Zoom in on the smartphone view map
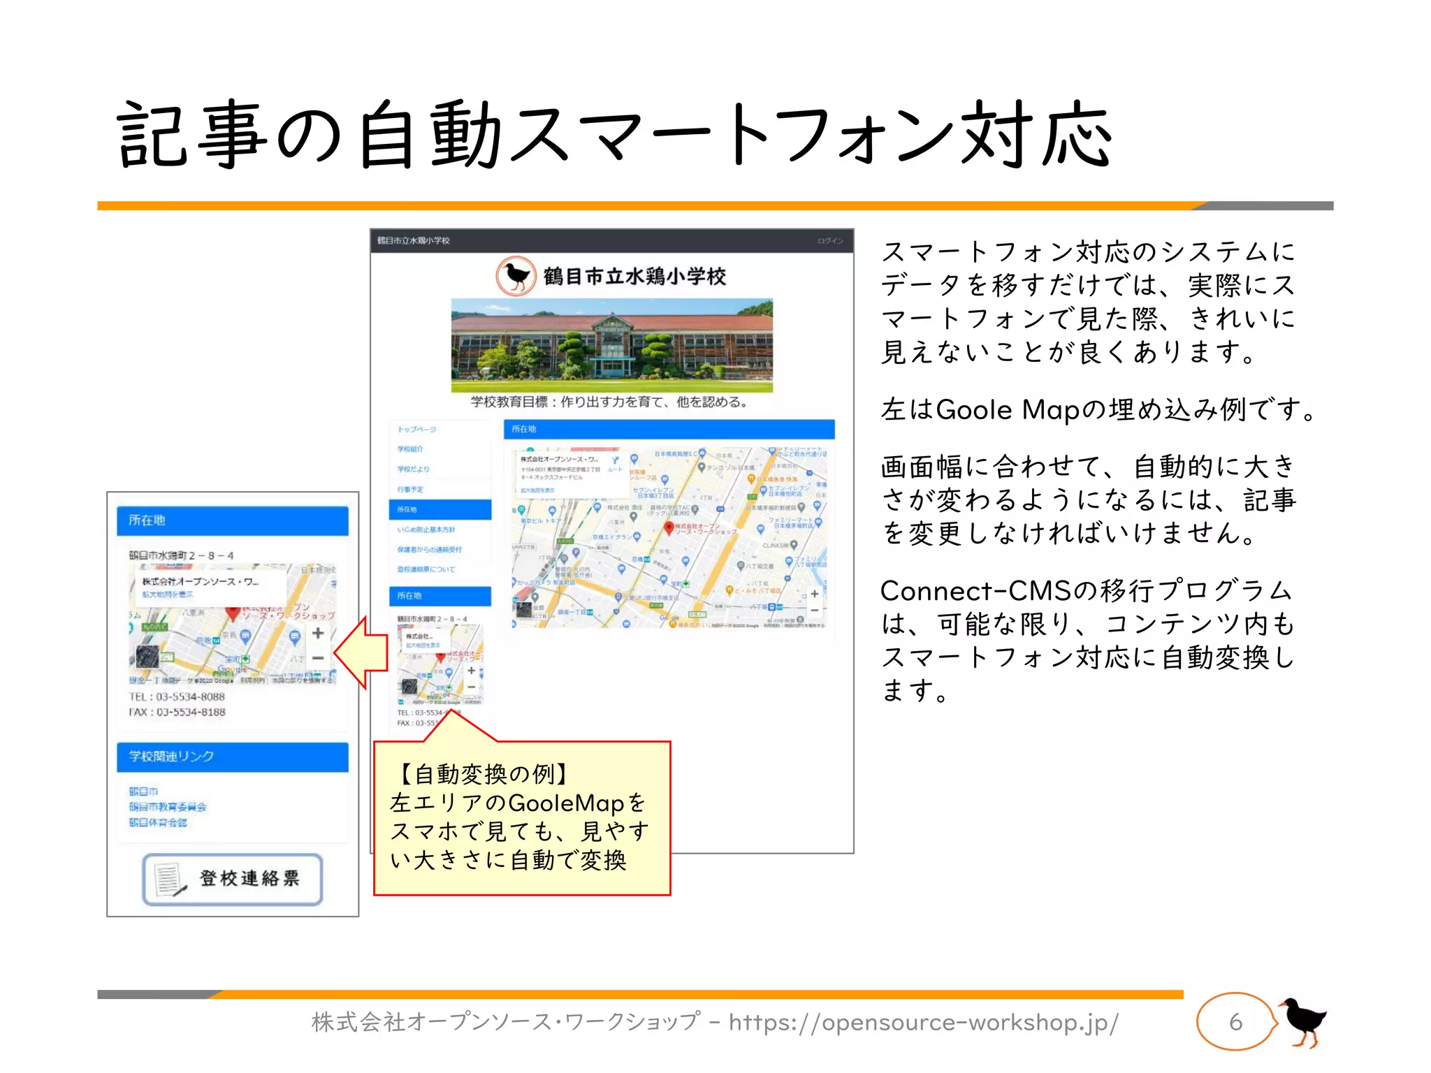Image resolution: width=1431 pixels, height=1073 pixels. (318, 633)
